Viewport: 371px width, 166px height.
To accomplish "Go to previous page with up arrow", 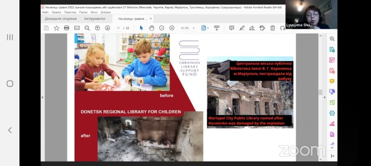I will pos(97,28).
